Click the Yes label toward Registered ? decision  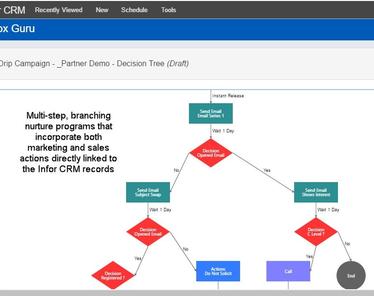[x=138, y=259]
